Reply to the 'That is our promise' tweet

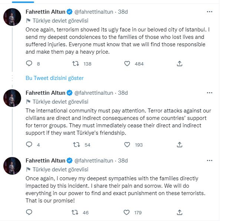[x=29, y=212]
